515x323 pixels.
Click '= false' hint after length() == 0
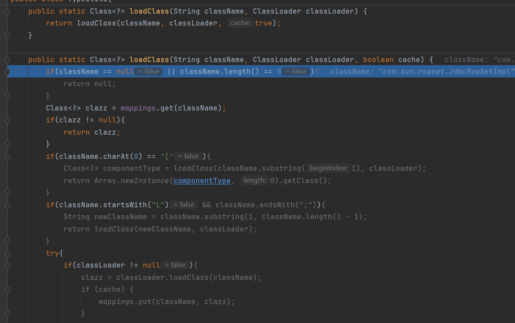click(296, 71)
